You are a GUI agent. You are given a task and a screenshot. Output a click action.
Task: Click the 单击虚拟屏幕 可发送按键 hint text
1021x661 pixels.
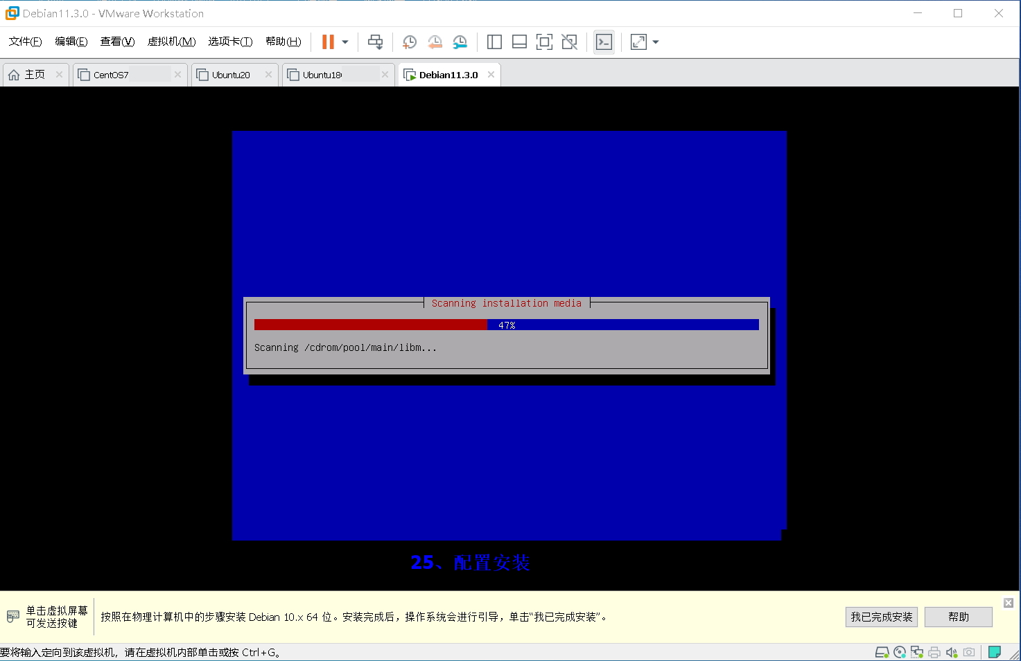pyautogui.click(x=57, y=617)
